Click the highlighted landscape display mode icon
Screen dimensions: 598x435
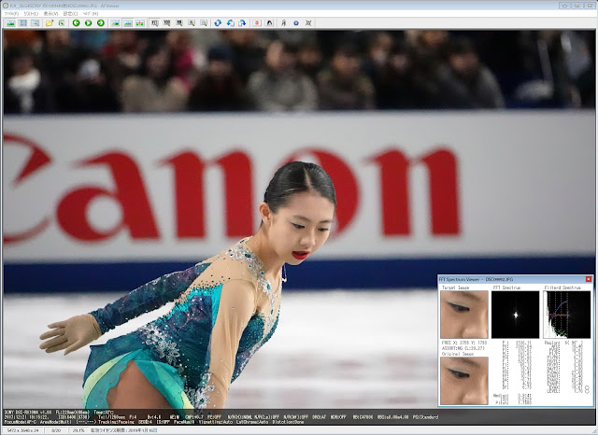tap(128, 23)
